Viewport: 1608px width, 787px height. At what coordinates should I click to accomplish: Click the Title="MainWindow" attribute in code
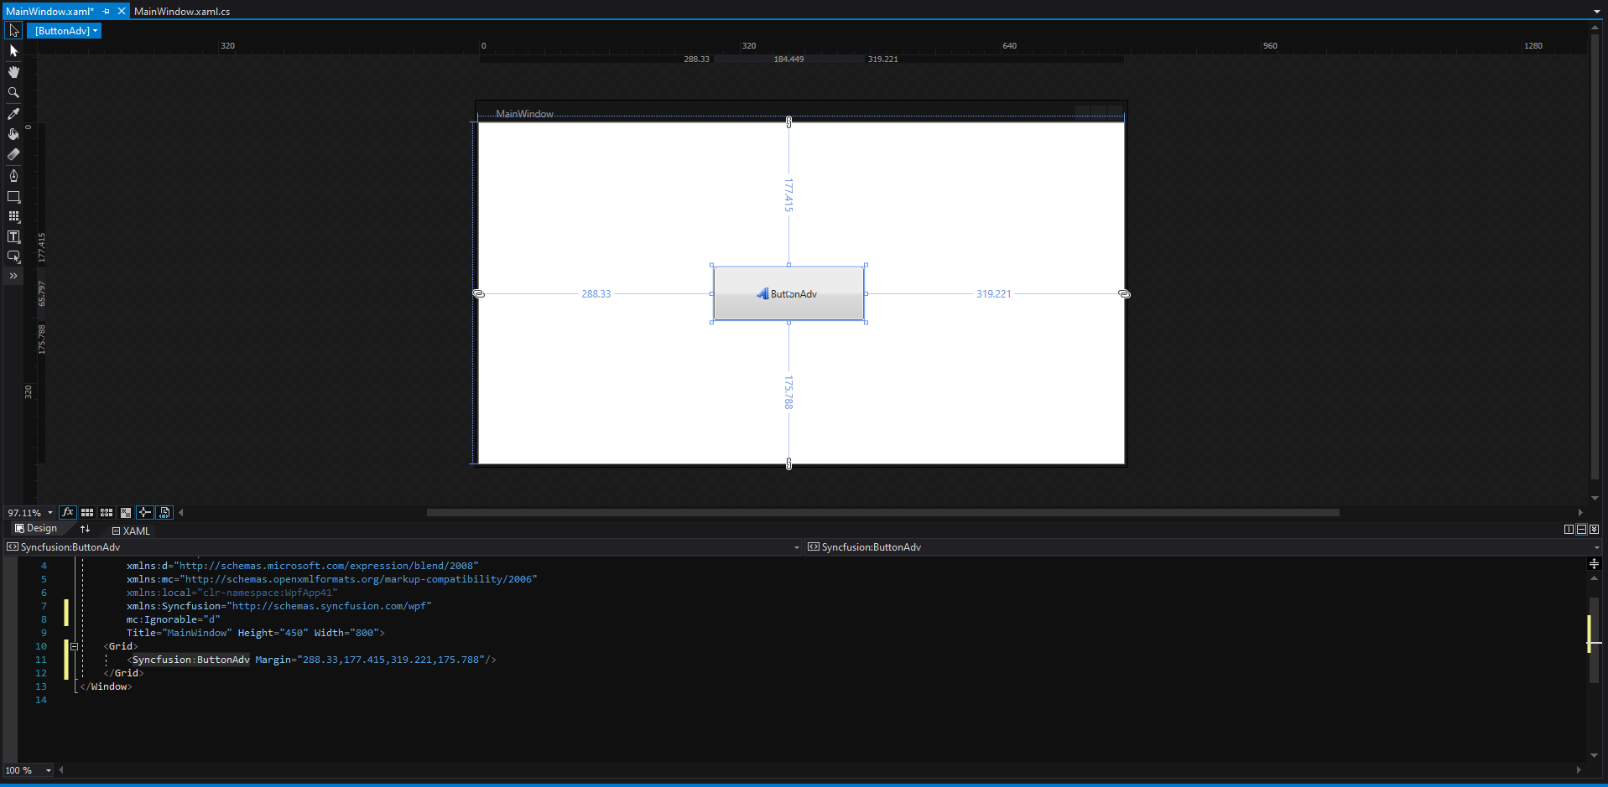coord(179,633)
